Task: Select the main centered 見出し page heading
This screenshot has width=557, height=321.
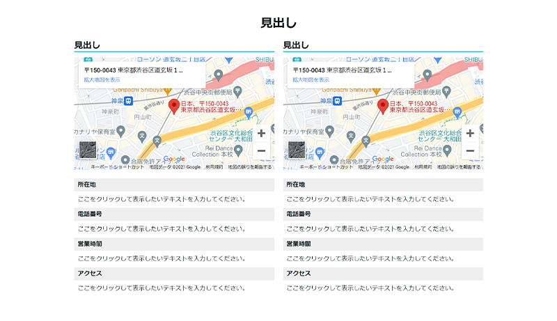Action: pyautogui.click(x=278, y=23)
